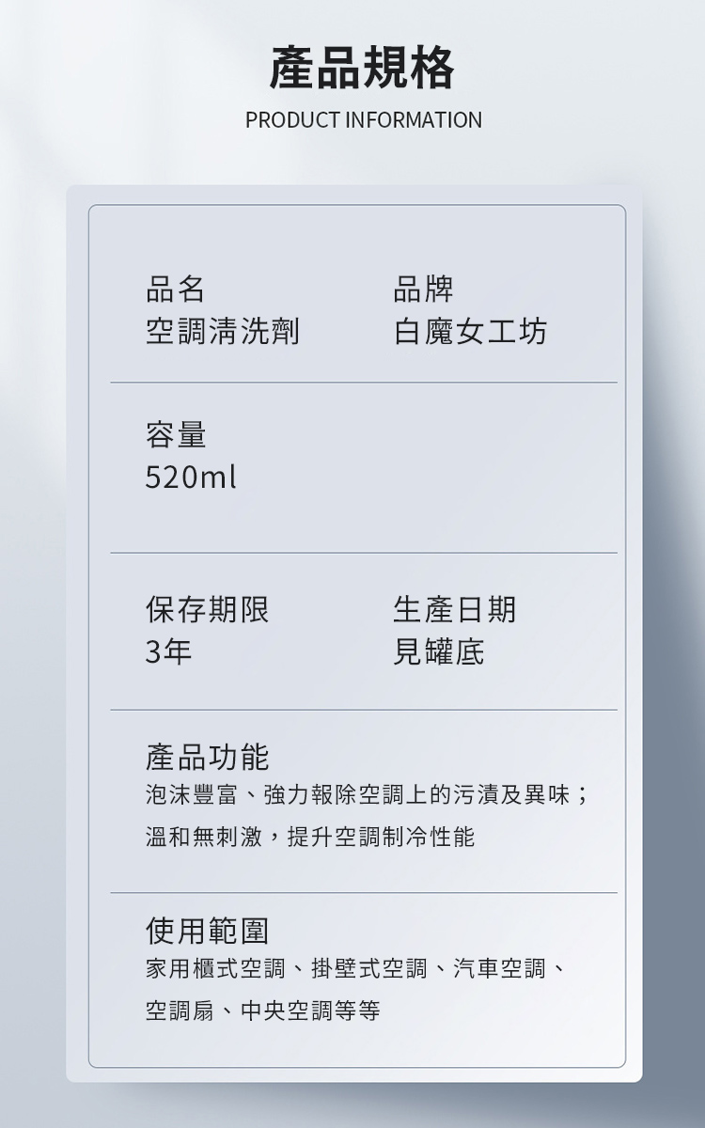Select the 品名 field label
Image resolution: width=705 pixels, height=1128 pixels.
[x=175, y=290]
